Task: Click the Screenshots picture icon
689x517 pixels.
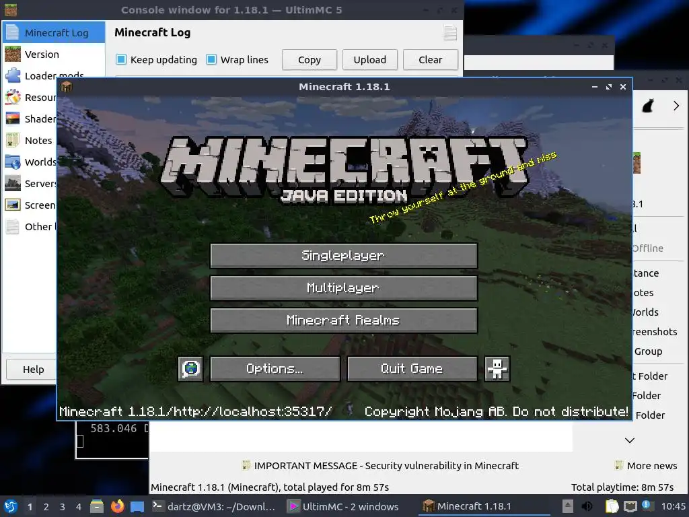Action: click(x=13, y=205)
